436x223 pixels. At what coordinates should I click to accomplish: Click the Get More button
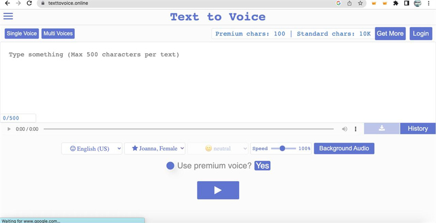tap(390, 34)
